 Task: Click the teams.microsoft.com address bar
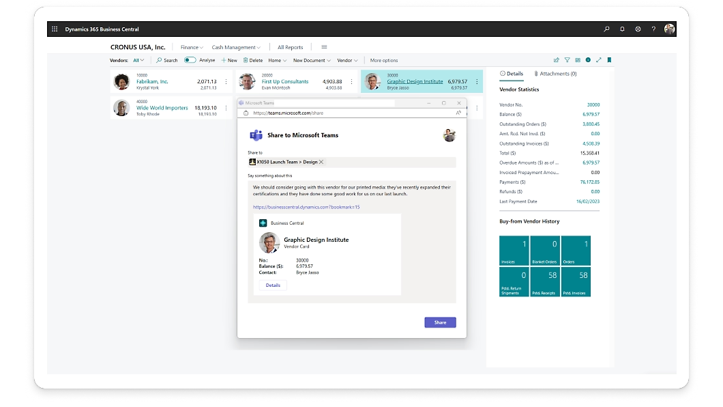353,113
